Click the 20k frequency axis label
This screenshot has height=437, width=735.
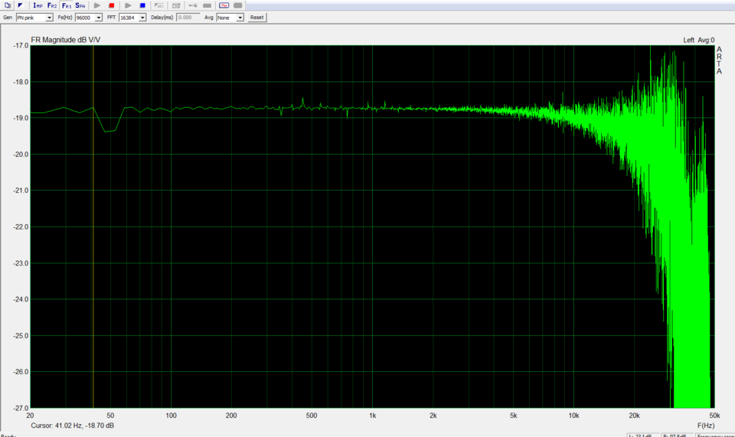tap(634, 416)
